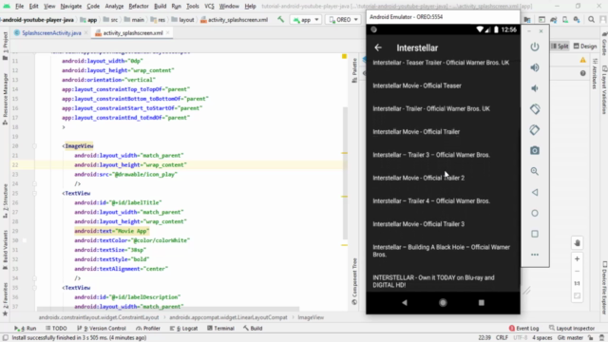The image size is (608, 342).
Task: Switch to the SplashscreenActivity.java tab
Action: click(51, 33)
